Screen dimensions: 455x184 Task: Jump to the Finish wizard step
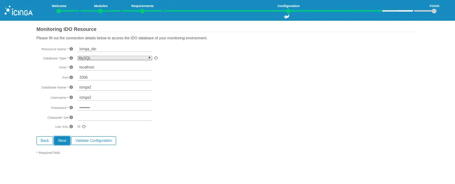434,6
